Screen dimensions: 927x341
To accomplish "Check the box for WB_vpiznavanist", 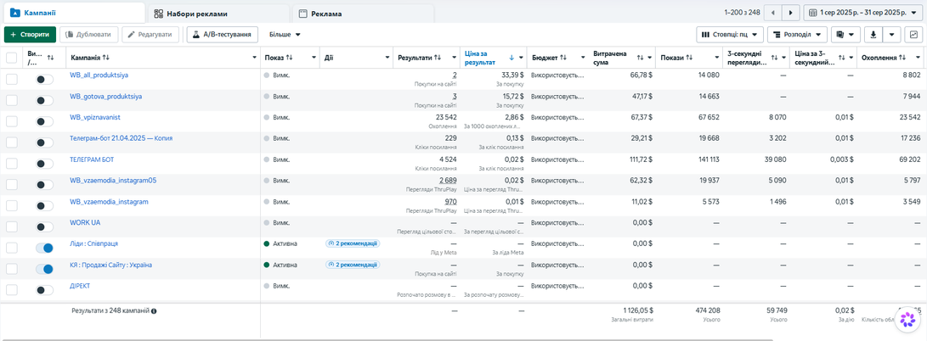I will (11, 121).
